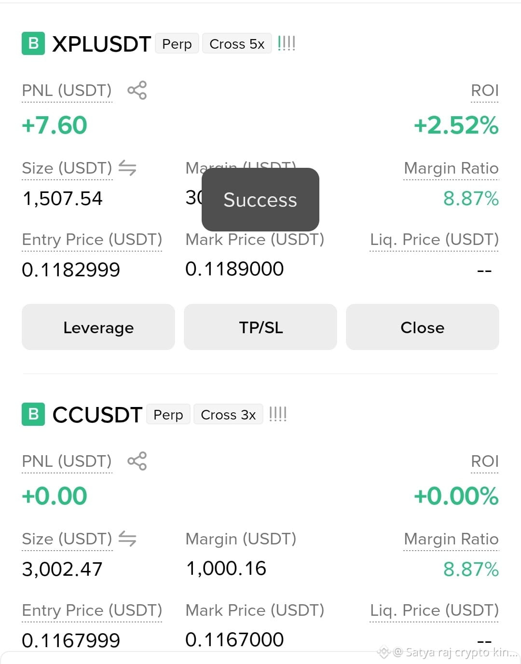This screenshot has height=664, width=521.
Task: Tap the Perp tag next to CCUSDT
Action: point(168,414)
